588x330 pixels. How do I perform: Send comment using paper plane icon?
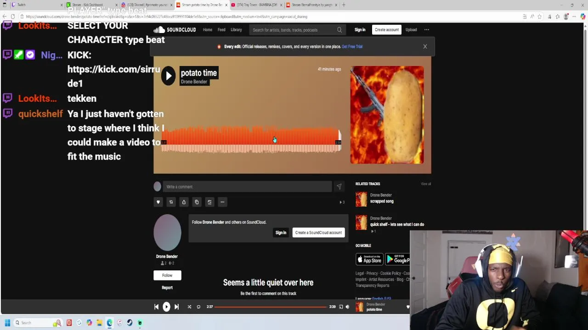pos(339,187)
